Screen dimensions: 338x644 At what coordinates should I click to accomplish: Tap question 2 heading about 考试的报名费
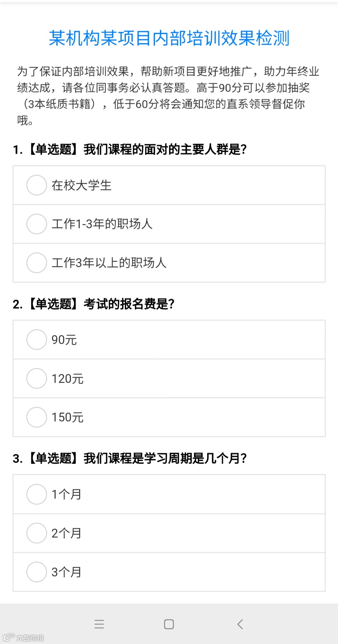tap(94, 304)
